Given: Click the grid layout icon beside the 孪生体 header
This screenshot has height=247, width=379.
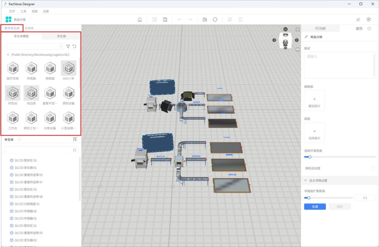Looking at the screenshot, I should [x=75, y=139].
